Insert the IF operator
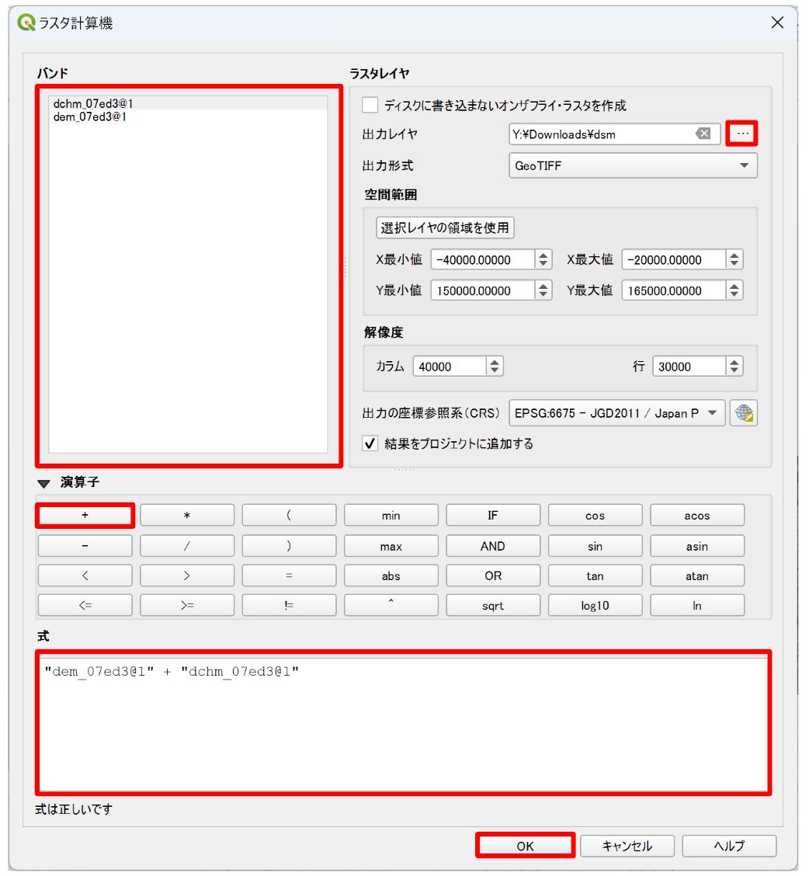 [493, 515]
